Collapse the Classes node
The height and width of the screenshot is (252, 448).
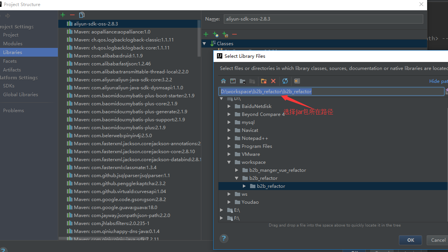(x=204, y=44)
